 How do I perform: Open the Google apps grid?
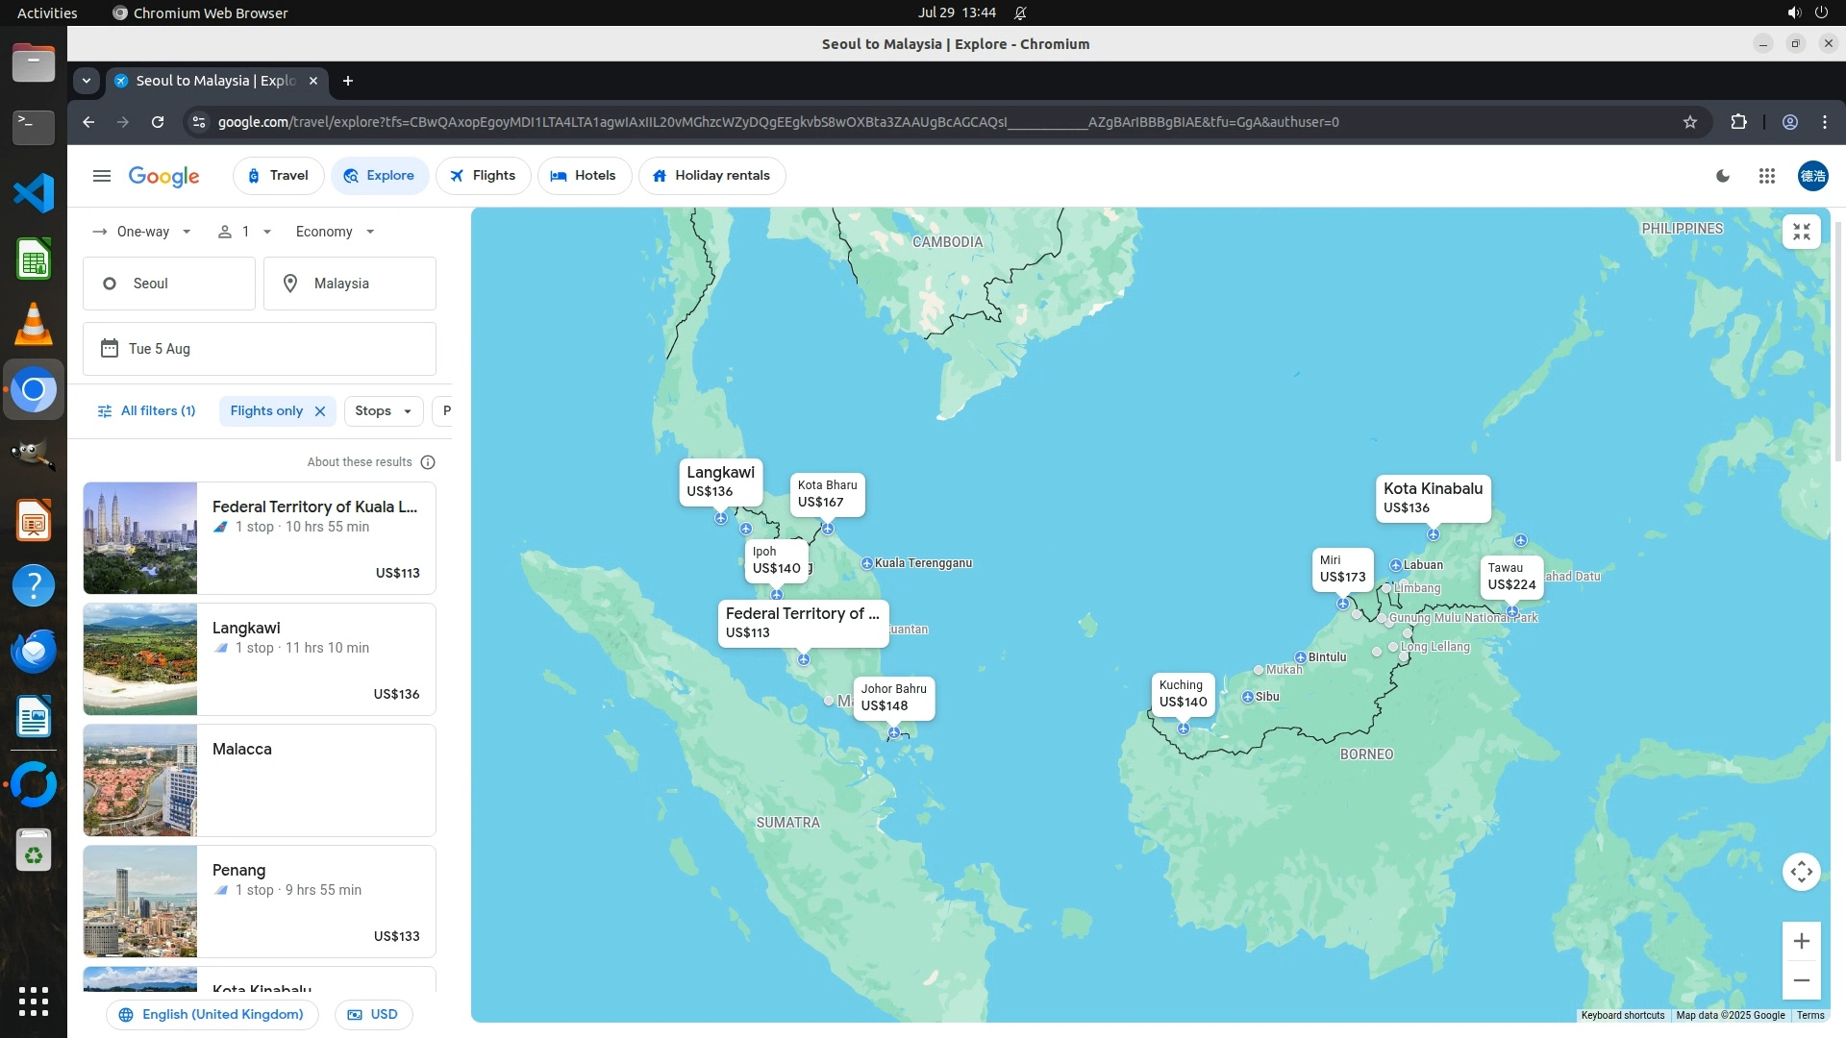pos(1766,176)
